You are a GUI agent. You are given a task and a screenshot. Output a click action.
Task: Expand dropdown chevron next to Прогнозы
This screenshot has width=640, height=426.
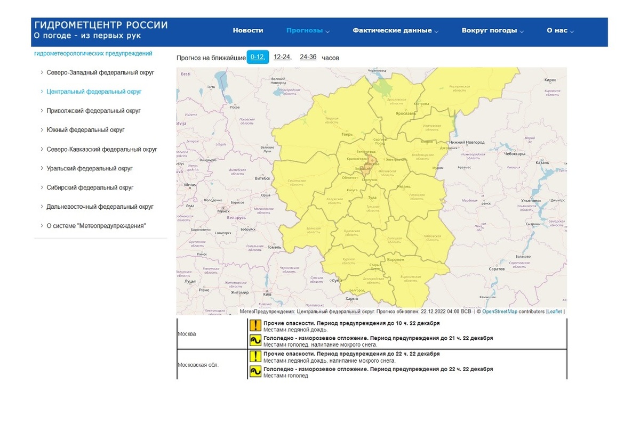327,31
